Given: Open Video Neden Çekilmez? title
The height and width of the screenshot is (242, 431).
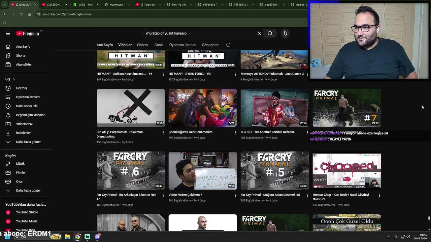Looking at the screenshot, I should tap(185, 195).
